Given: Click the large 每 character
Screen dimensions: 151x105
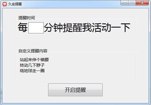Looking at the screenshot, I should tap(23, 27).
